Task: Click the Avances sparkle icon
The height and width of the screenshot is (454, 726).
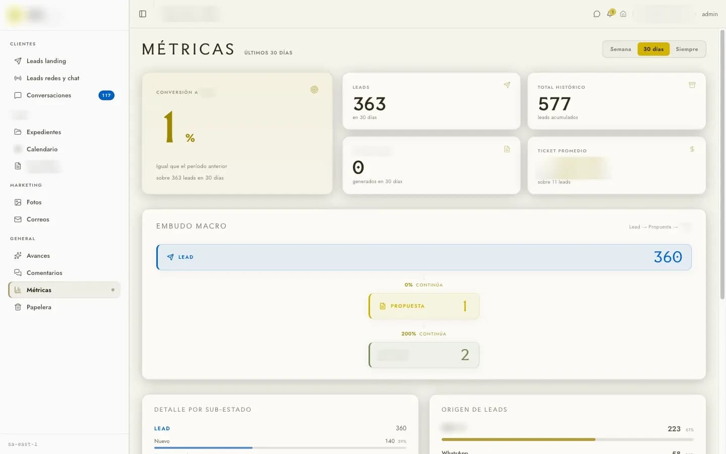Action: tap(18, 256)
